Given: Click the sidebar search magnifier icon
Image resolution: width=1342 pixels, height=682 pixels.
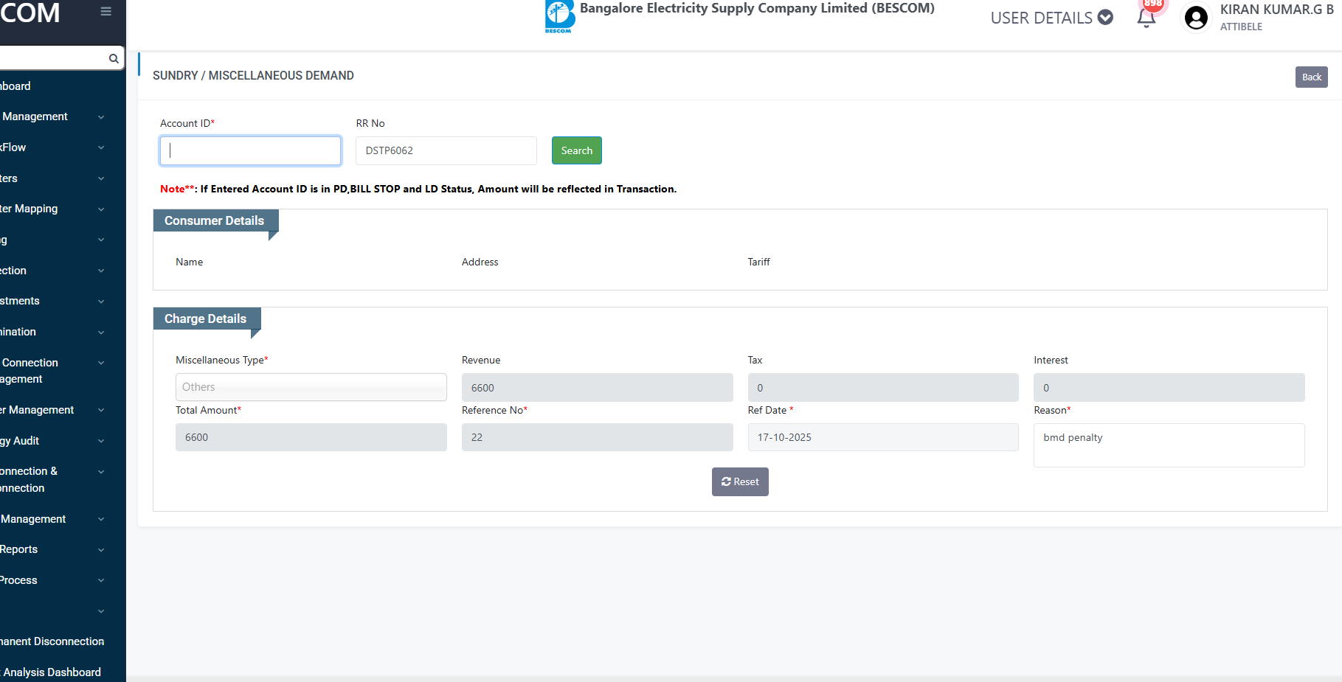Looking at the screenshot, I should 114,59.
